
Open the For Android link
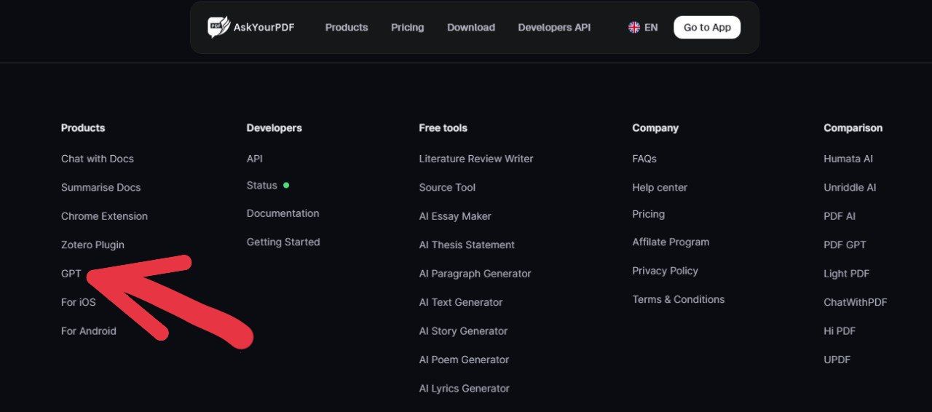[x=89, y=330]
